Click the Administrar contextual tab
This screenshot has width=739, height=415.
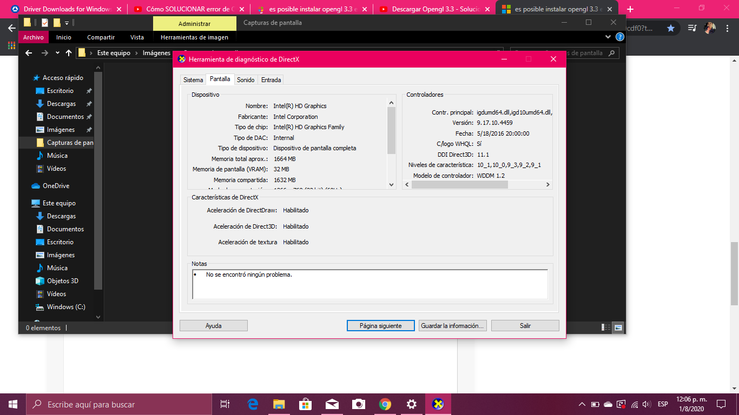click(x=195, y=24)
